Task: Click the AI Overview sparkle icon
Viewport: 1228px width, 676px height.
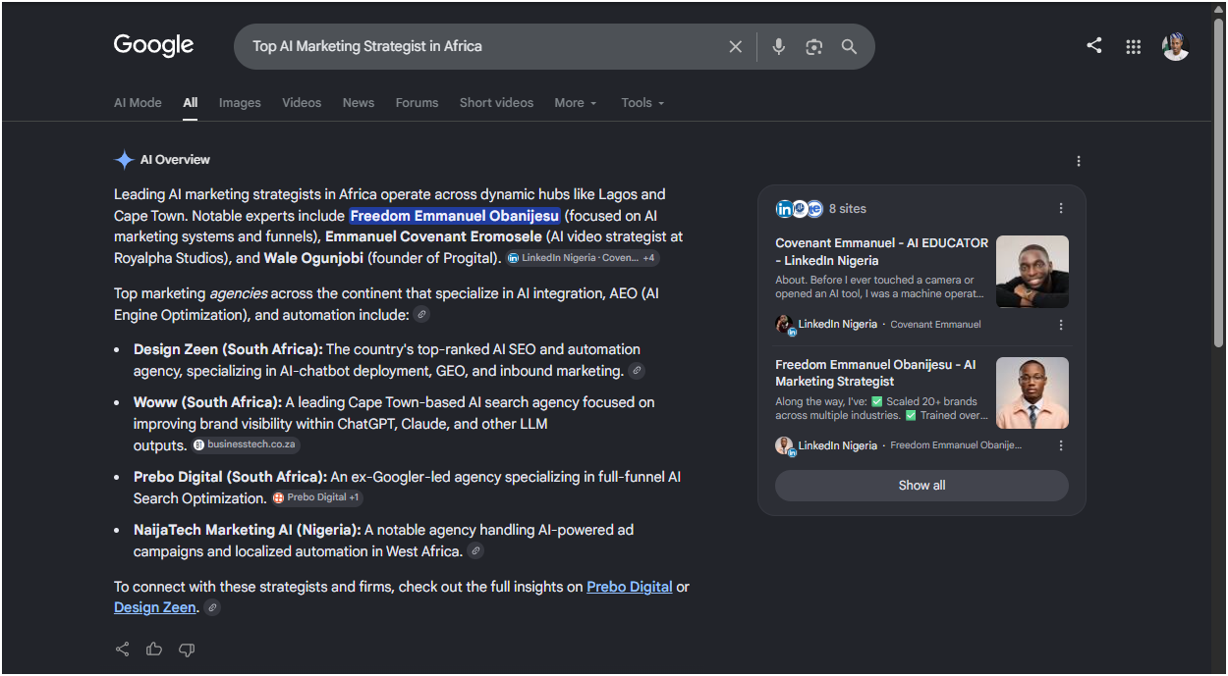Action: click(124, 160)
